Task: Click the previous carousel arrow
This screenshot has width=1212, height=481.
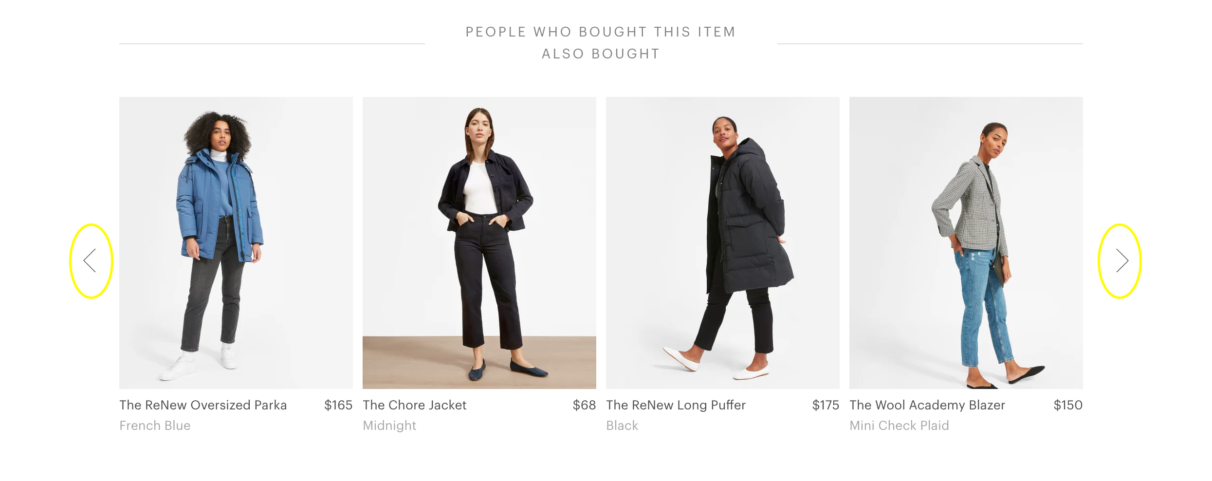Action: (x=90, y=260)
